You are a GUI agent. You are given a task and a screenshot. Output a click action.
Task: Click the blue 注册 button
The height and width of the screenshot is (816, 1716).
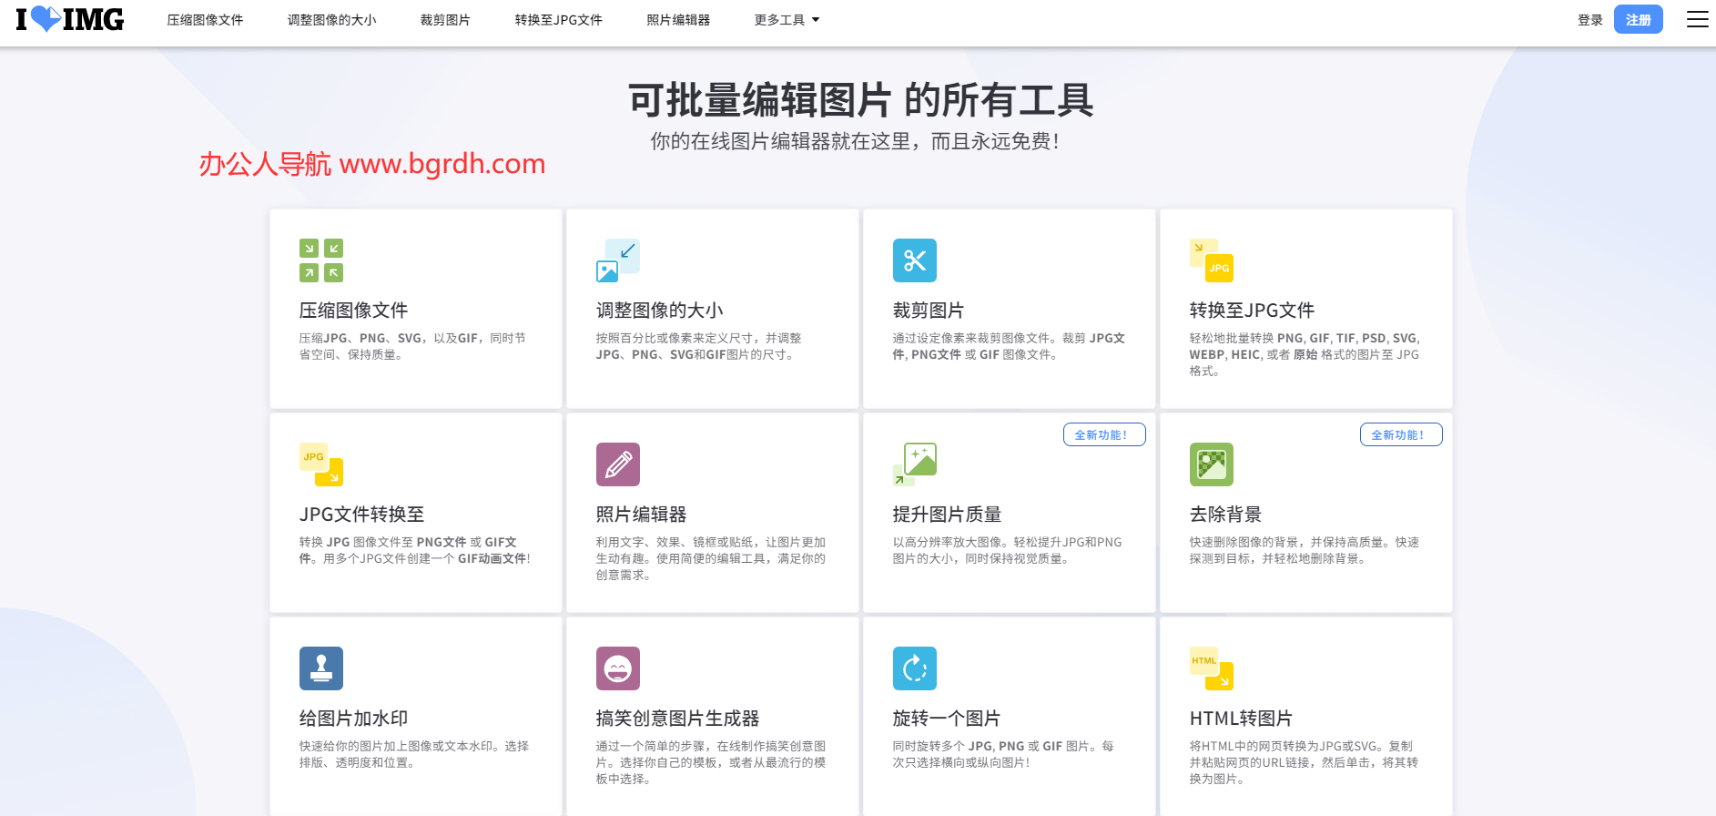pos(1638,20)
